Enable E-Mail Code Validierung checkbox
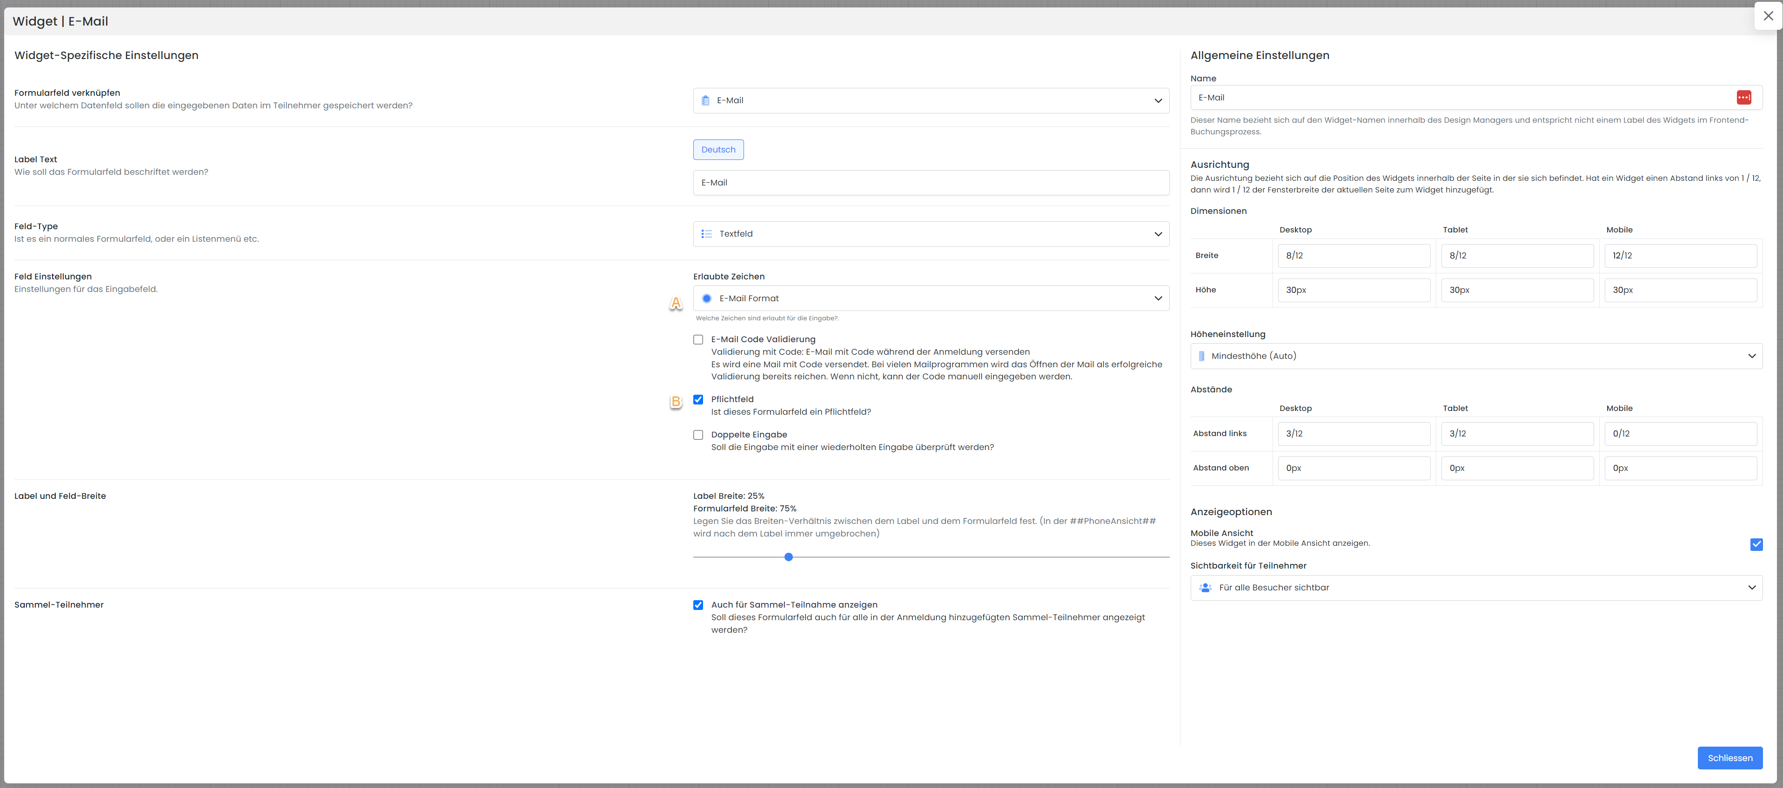The height and width of the screenshot is (788, 1783). [x=697, y=340]
